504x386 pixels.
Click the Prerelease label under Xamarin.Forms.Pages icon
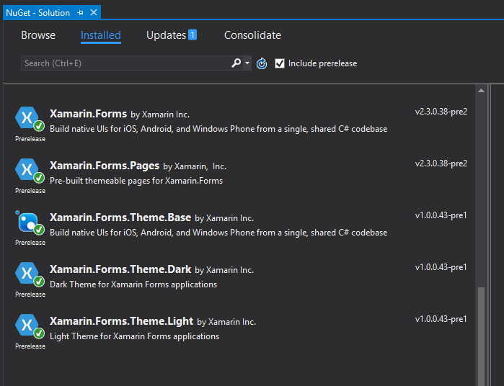(30, 191)
